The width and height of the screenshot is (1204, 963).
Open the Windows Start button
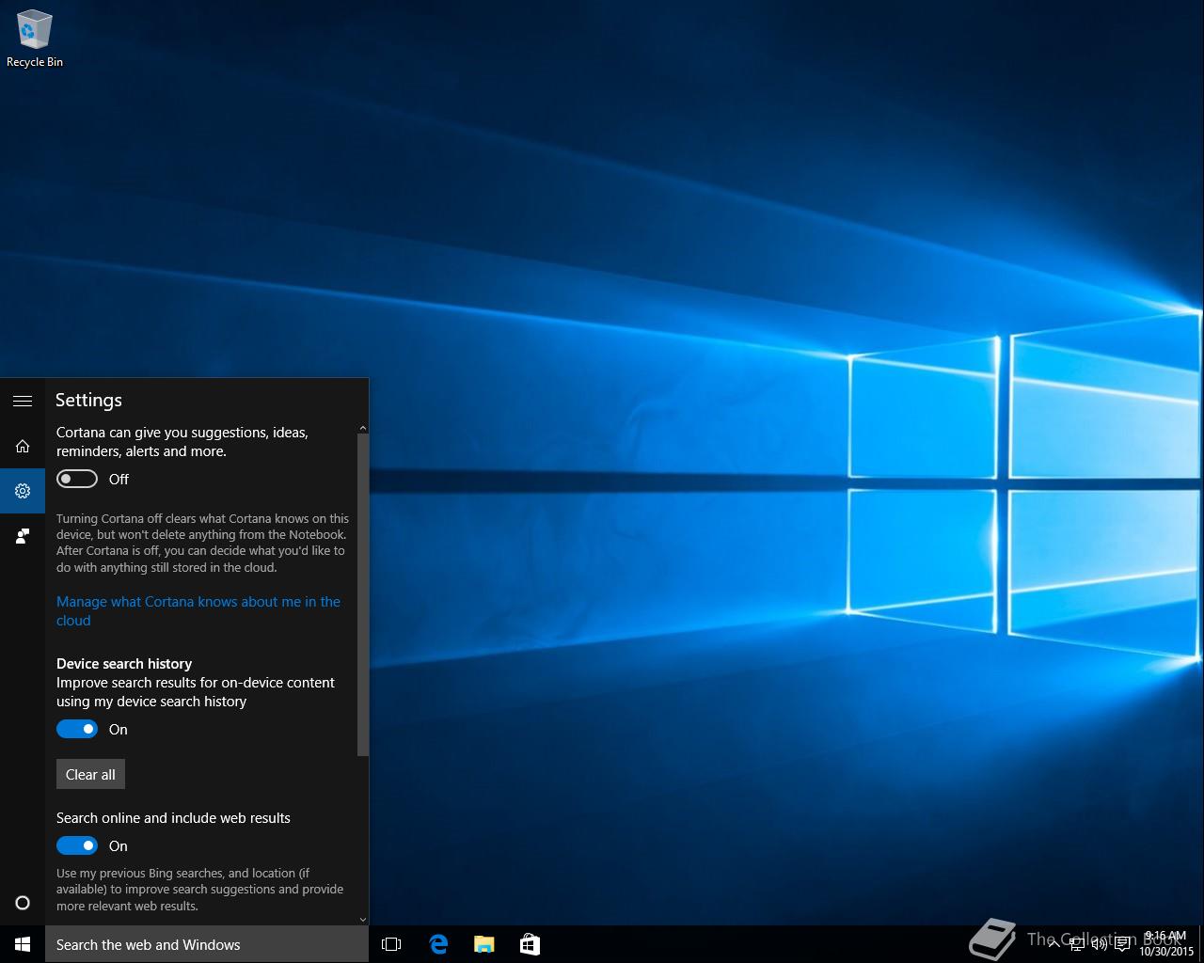pos(23,944)
